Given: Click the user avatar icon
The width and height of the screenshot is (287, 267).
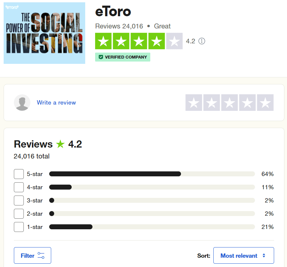Looking at the screenshot, I should (22, 103).
